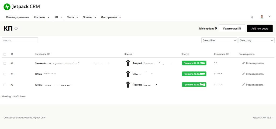This screenshot has height=129, width=276.
Task: Expand the КП menu arrow
Action: 61,17
